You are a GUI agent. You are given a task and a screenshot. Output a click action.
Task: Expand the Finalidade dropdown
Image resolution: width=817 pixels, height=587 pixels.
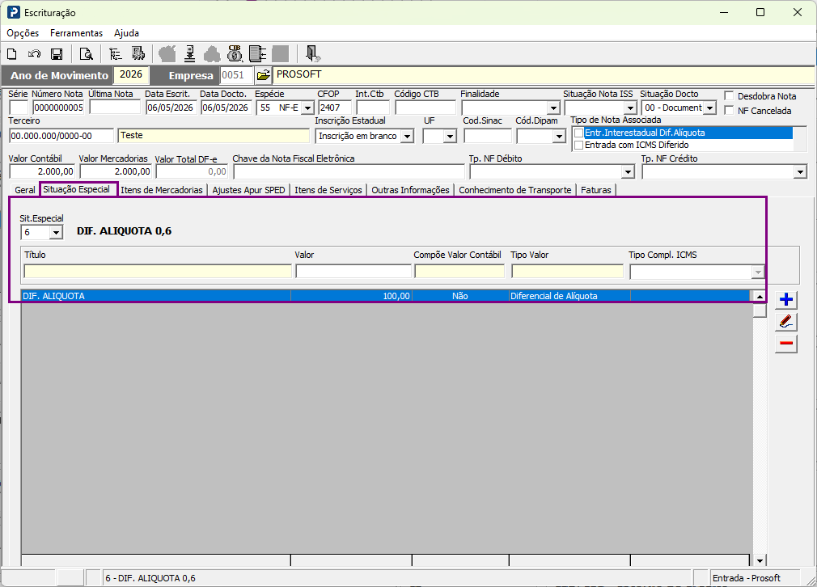tap(552, 108)
